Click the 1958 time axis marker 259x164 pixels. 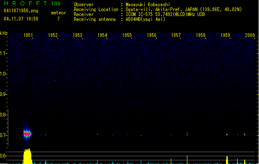tap(201, 35)
